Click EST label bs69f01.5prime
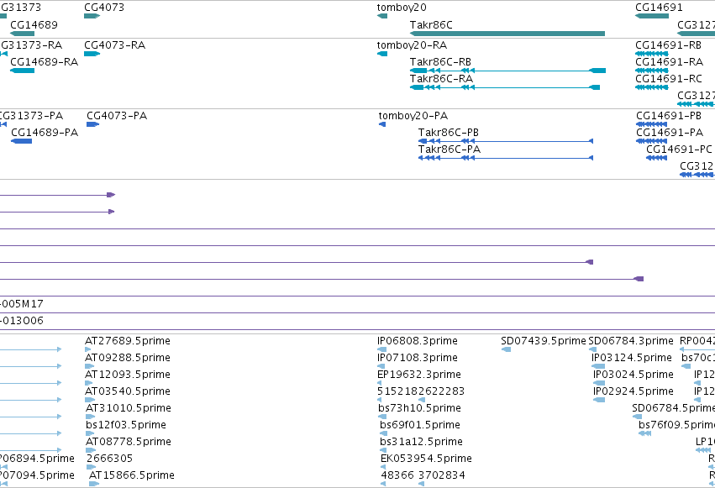Image resolution: width=715 pixels, height=488 pixels. pyautogui.click(x=420, y=425)
